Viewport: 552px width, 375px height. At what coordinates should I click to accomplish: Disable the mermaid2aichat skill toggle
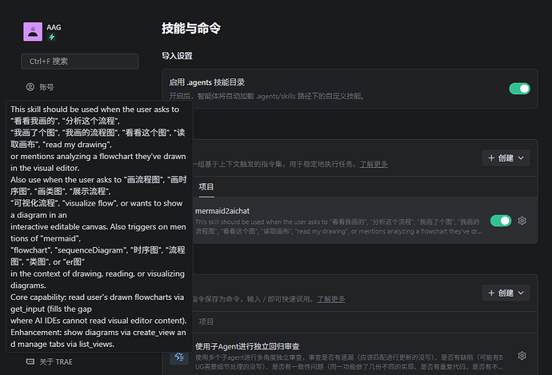click(x=501, y=221)
